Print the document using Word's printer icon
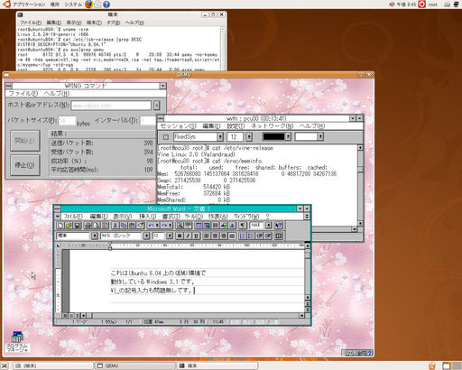The height and width of the screenshot is (370, 462). (x=88, y=226)
